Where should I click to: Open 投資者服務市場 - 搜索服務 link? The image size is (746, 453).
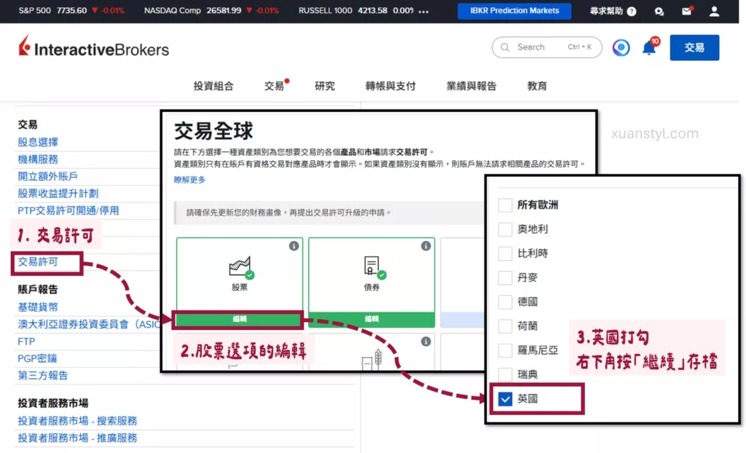pyautogui.click(x=77, y=421)
